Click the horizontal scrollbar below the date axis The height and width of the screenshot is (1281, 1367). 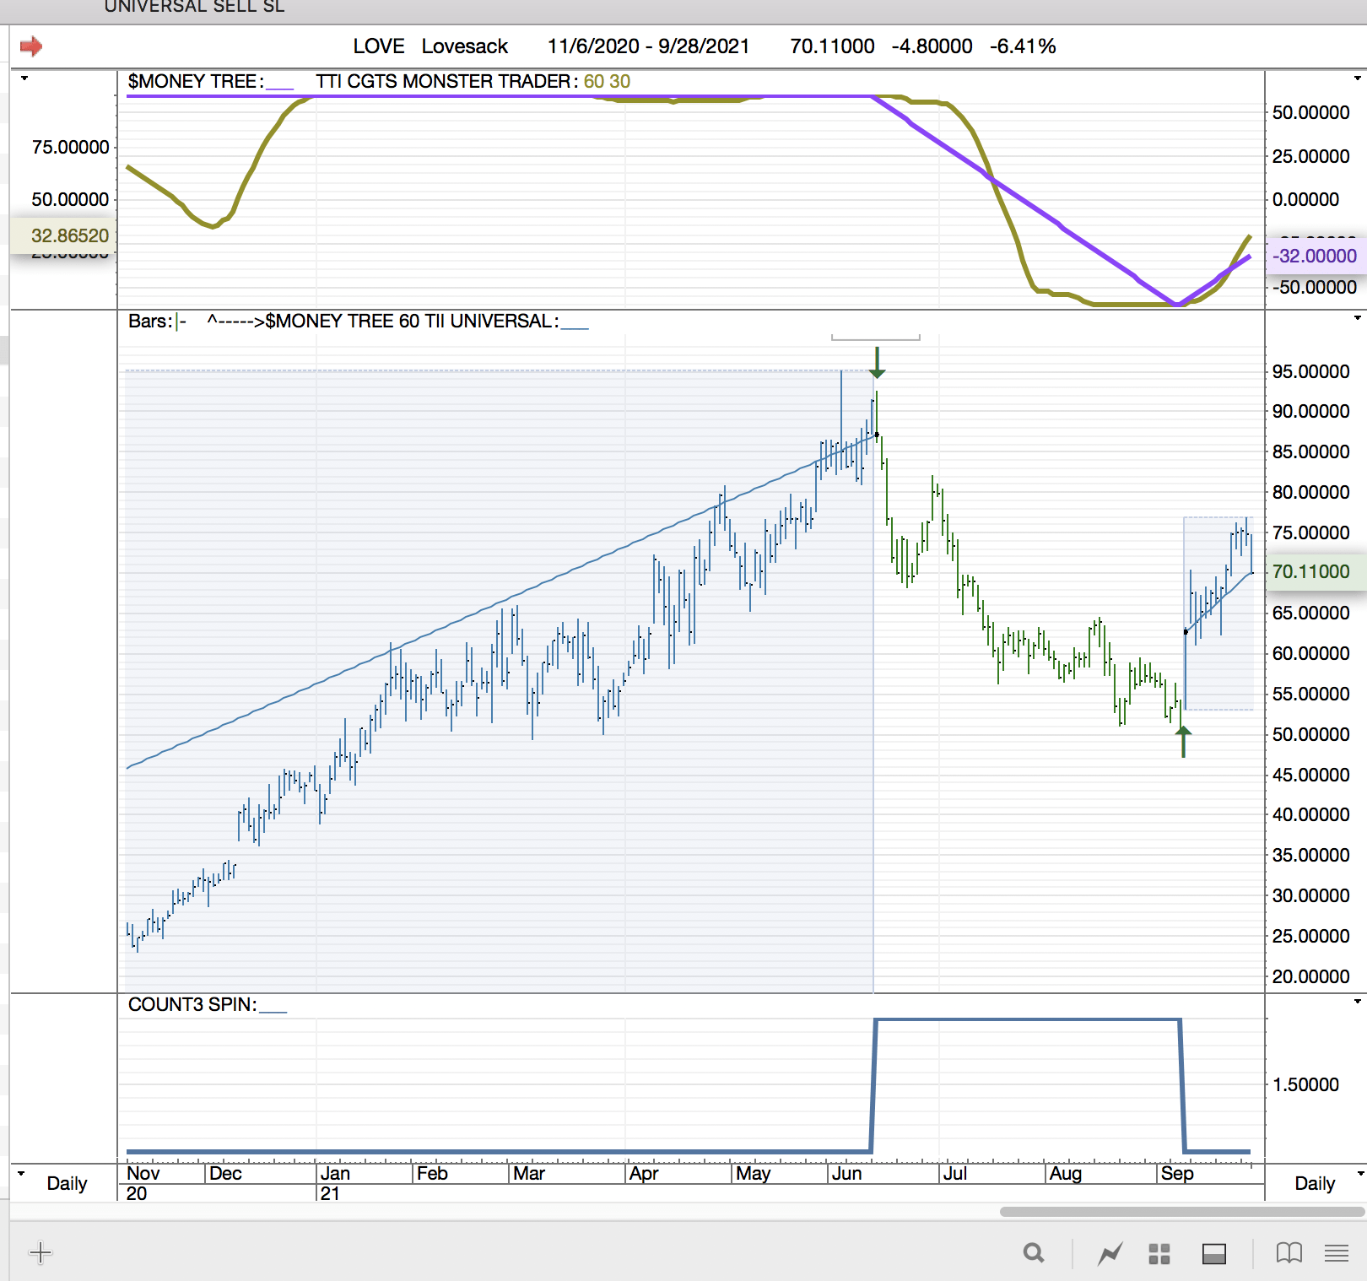point(1181,1212)
